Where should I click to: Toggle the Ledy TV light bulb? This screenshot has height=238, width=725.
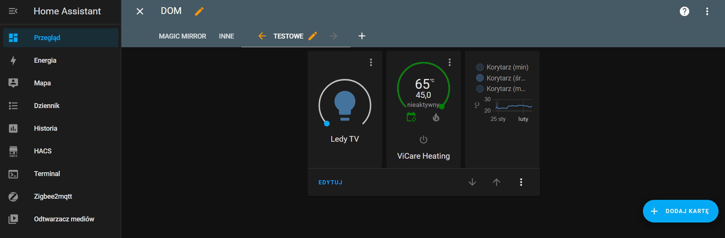tap(345, 105)
